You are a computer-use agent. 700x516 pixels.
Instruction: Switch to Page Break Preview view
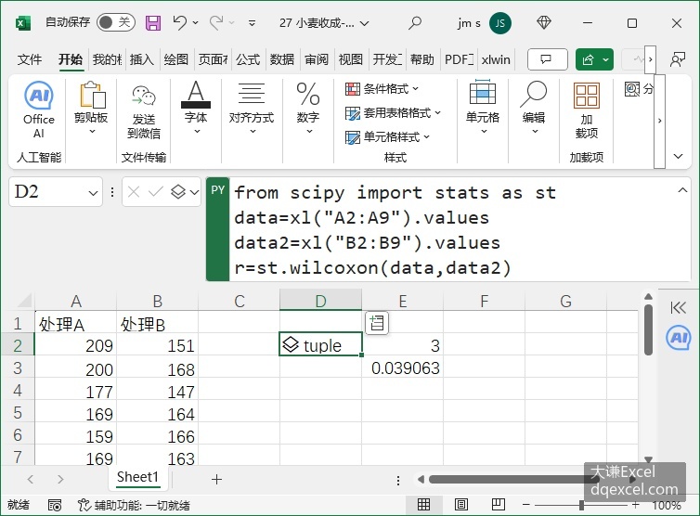[x=498, y=504]
